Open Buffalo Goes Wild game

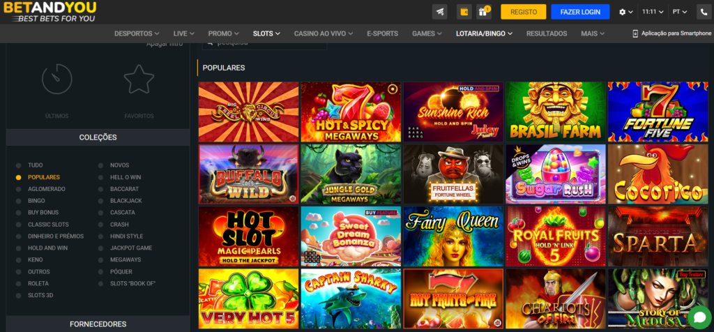coord(249,174)
